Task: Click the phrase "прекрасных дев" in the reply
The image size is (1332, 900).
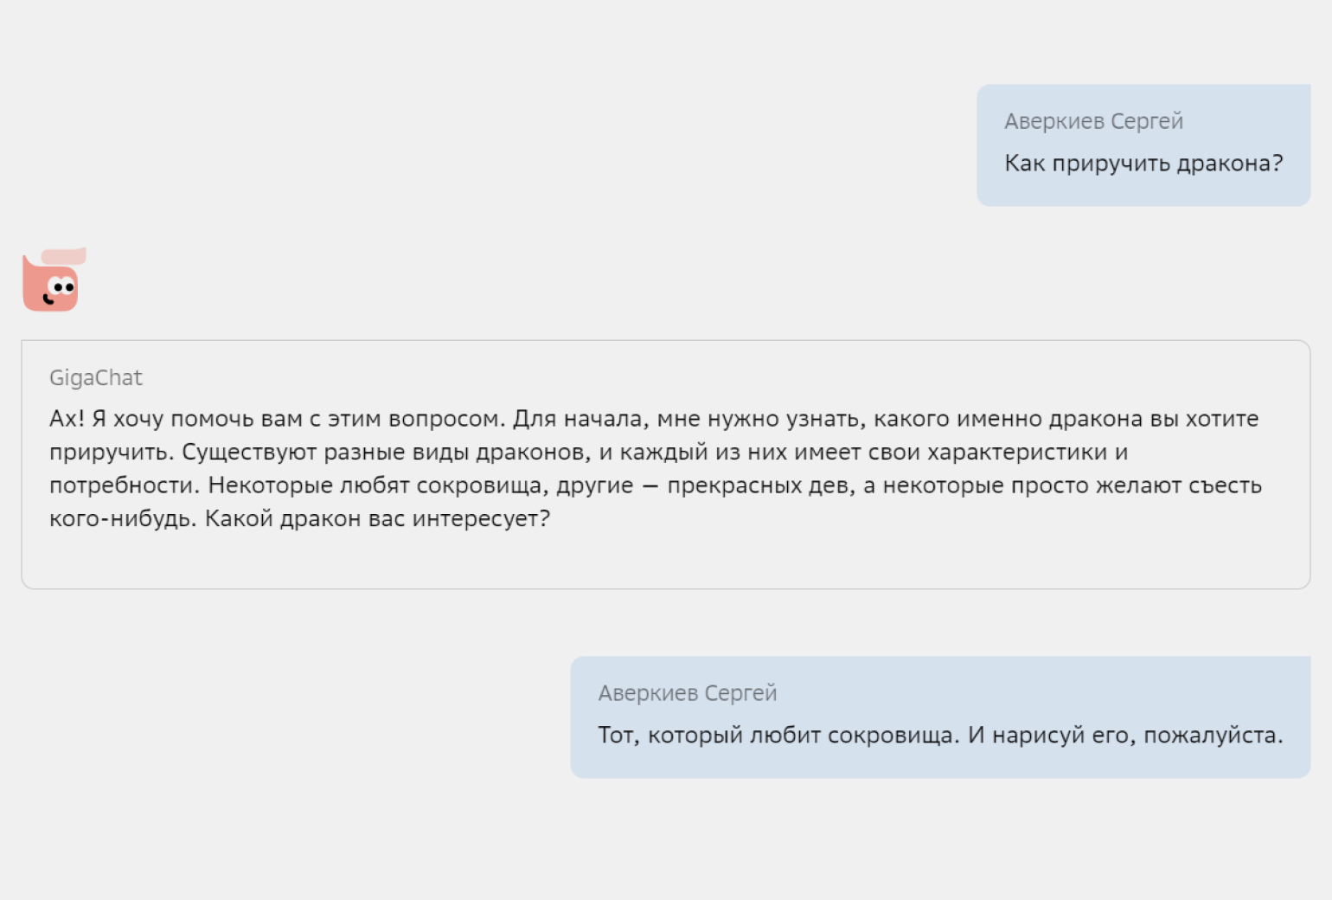Action: (x=760, y=485)
